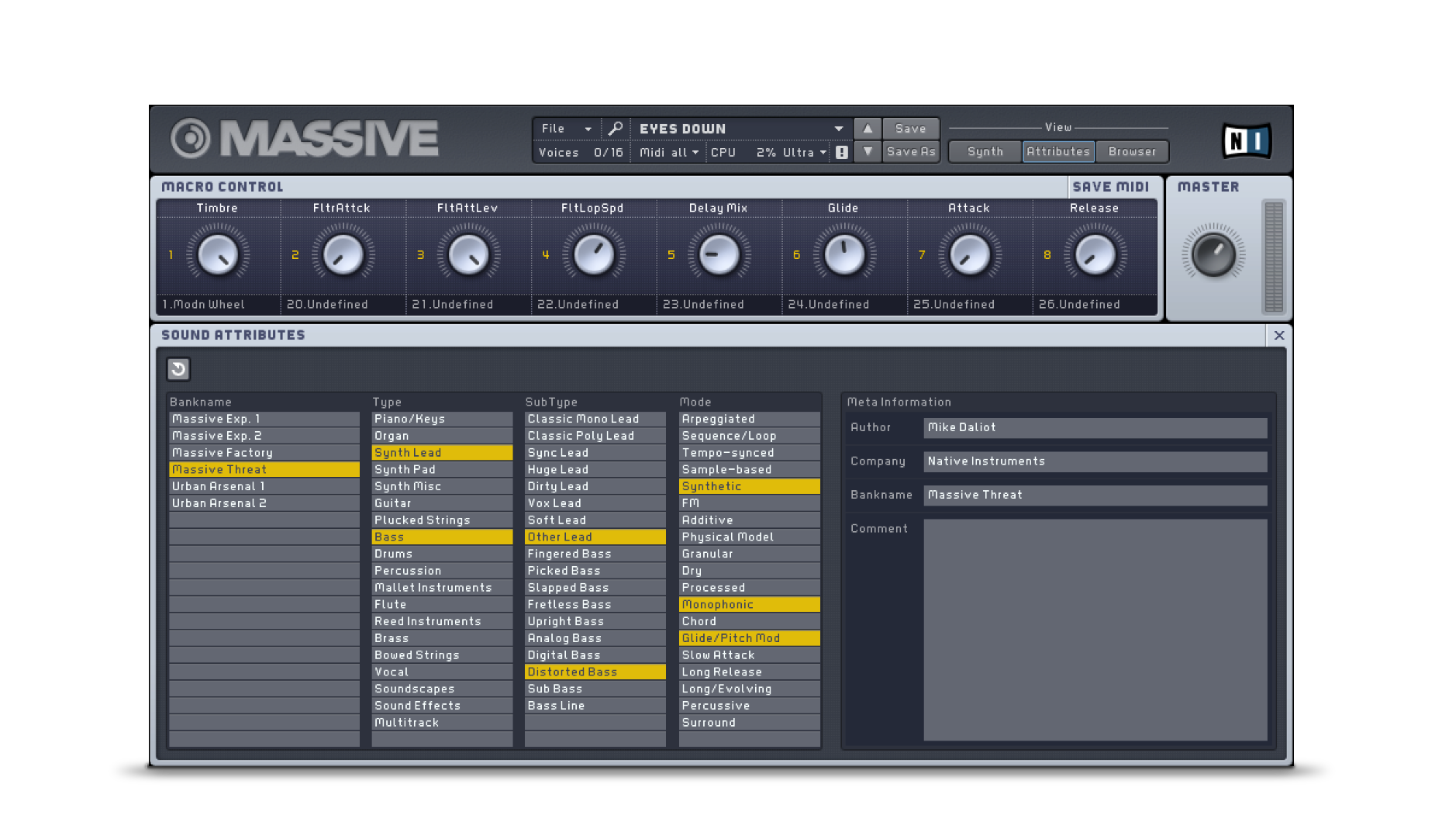Click the Massive logo
This screenshot has width=1442, height=822.
click(x=305, y=139)
